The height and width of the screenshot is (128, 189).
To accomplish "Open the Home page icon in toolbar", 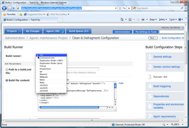I will point(122,20).
